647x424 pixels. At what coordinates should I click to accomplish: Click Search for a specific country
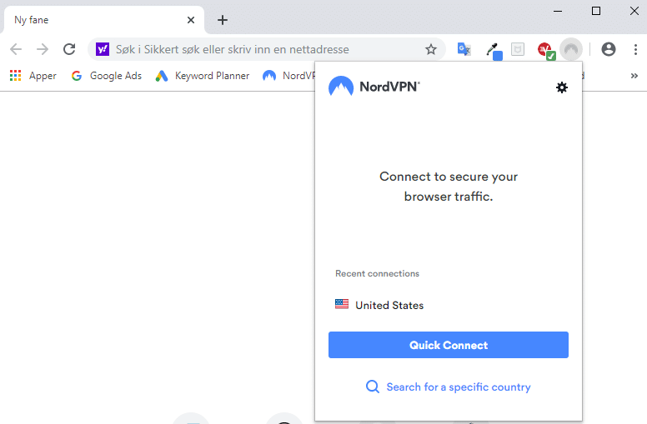point(448,387)
